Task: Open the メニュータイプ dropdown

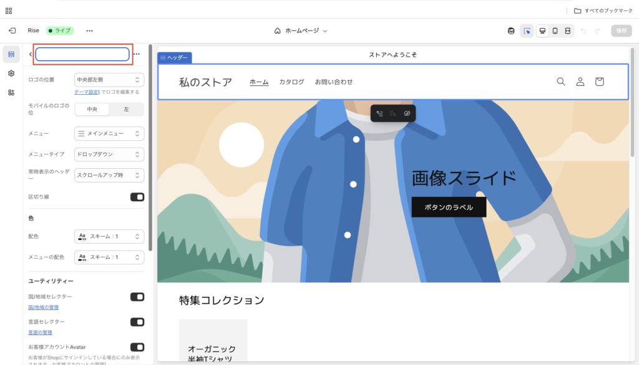Action: coord(109,154)
